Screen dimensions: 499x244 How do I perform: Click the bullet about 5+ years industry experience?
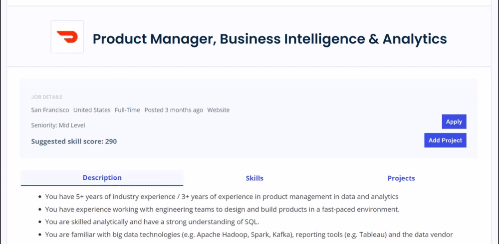click(x=222, y=197)
